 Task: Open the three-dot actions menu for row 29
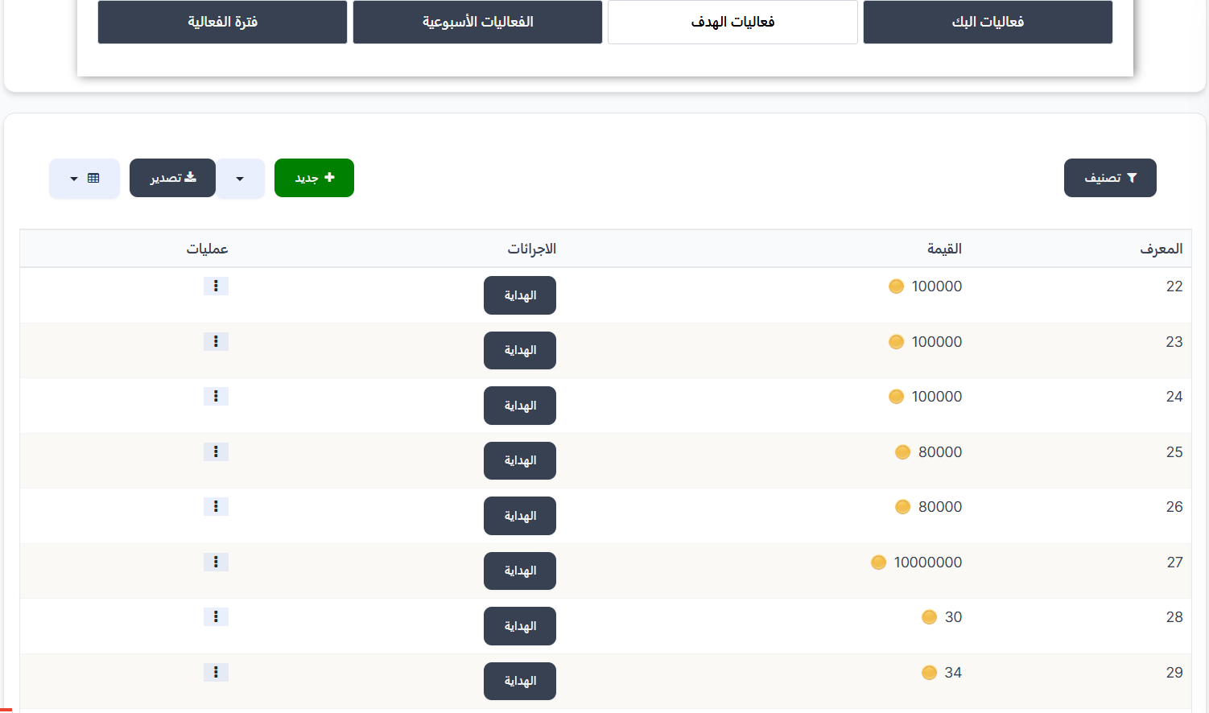coord(216,673)
